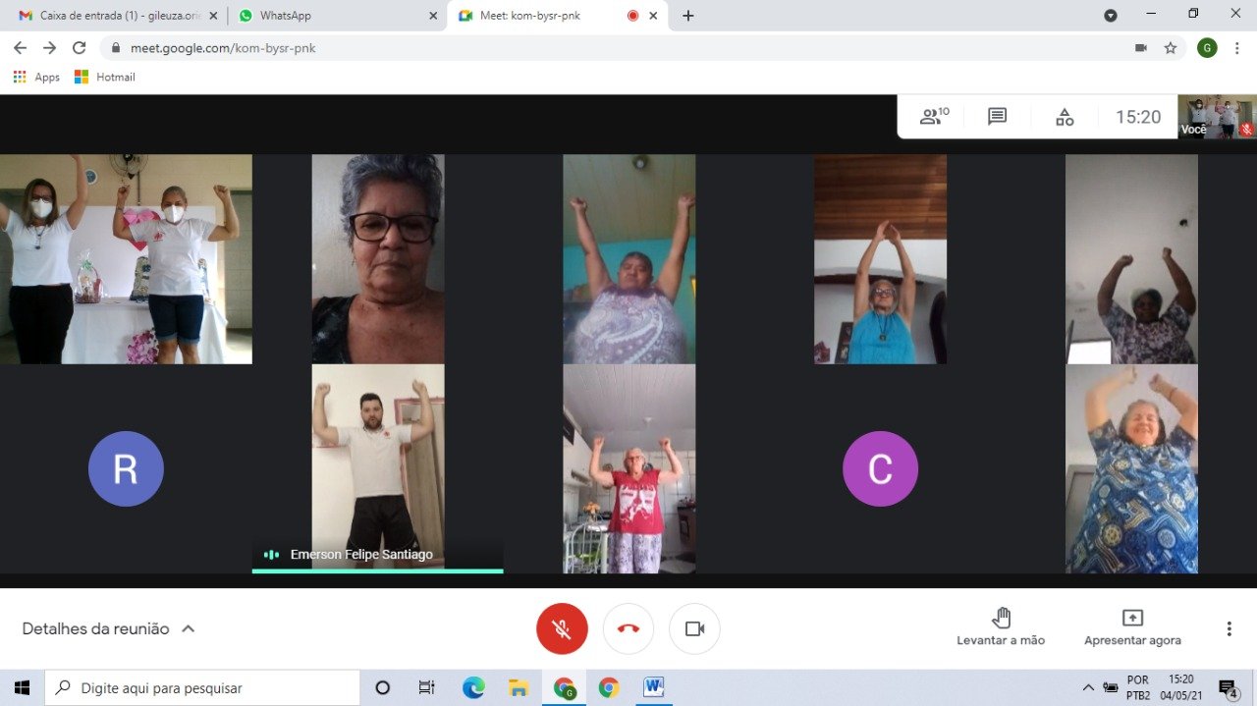Collapse Detalhes da reunião with its chevron
The width and height of the screenshot is (1257, 706).
point(191,628)
